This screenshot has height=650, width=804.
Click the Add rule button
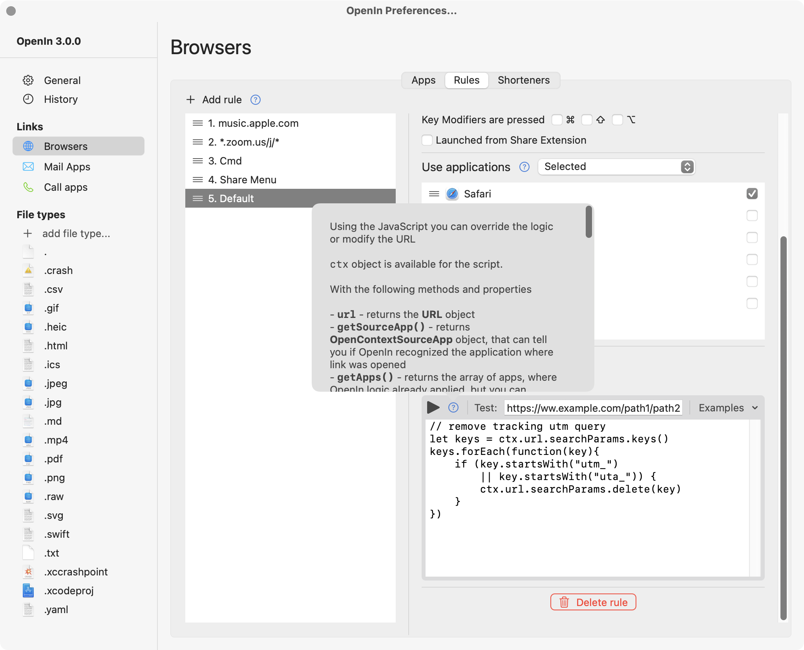click(214, 100)
